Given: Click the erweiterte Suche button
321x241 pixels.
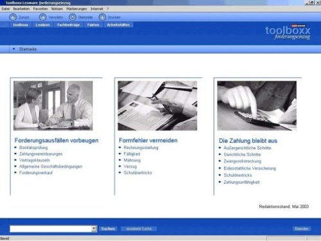Looking at the screenshot, I should click(x=139, y=229).
